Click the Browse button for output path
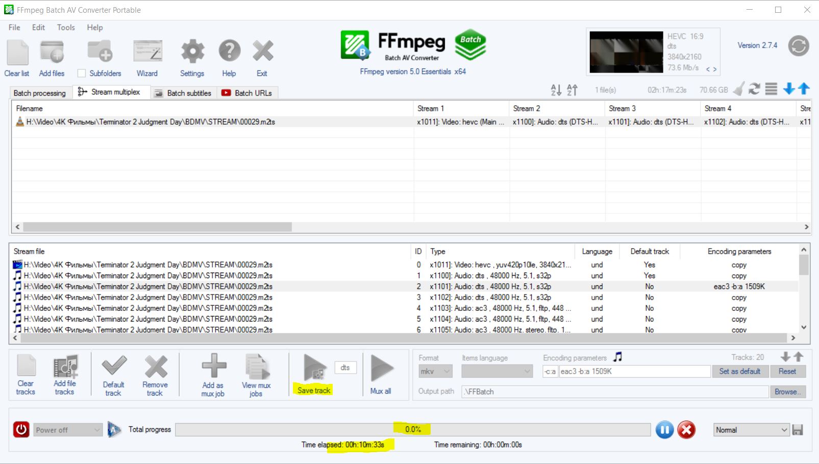Screen dimensions: 819x464 788,392
